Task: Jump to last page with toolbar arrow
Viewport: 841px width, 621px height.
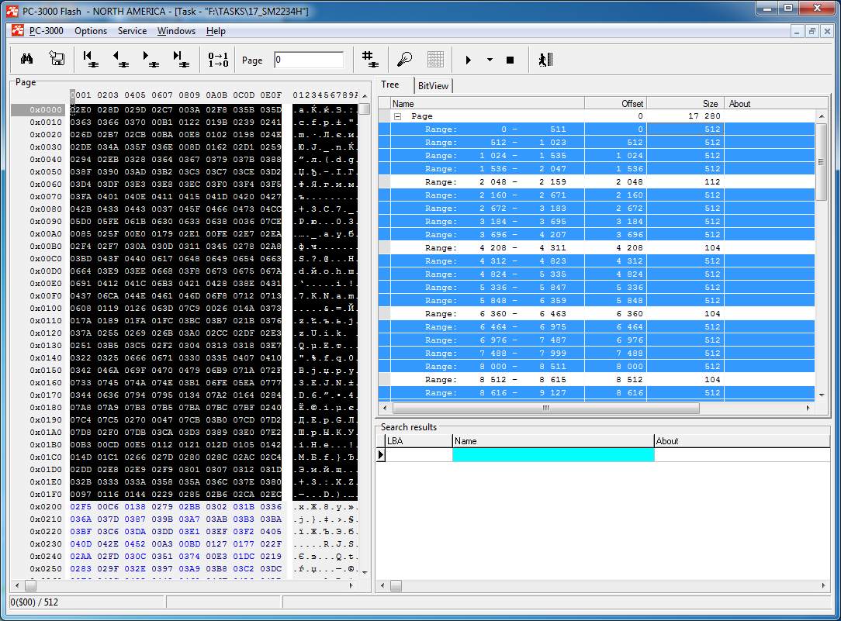Action: [x=179, y=60]
